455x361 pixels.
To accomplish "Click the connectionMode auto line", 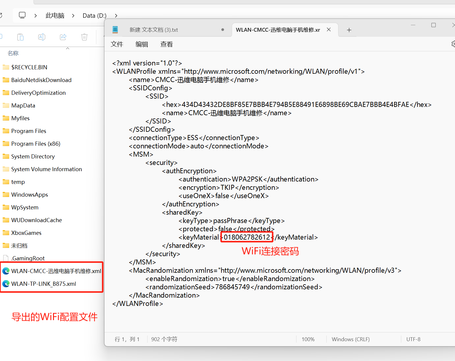I will (x=199, y=146).
